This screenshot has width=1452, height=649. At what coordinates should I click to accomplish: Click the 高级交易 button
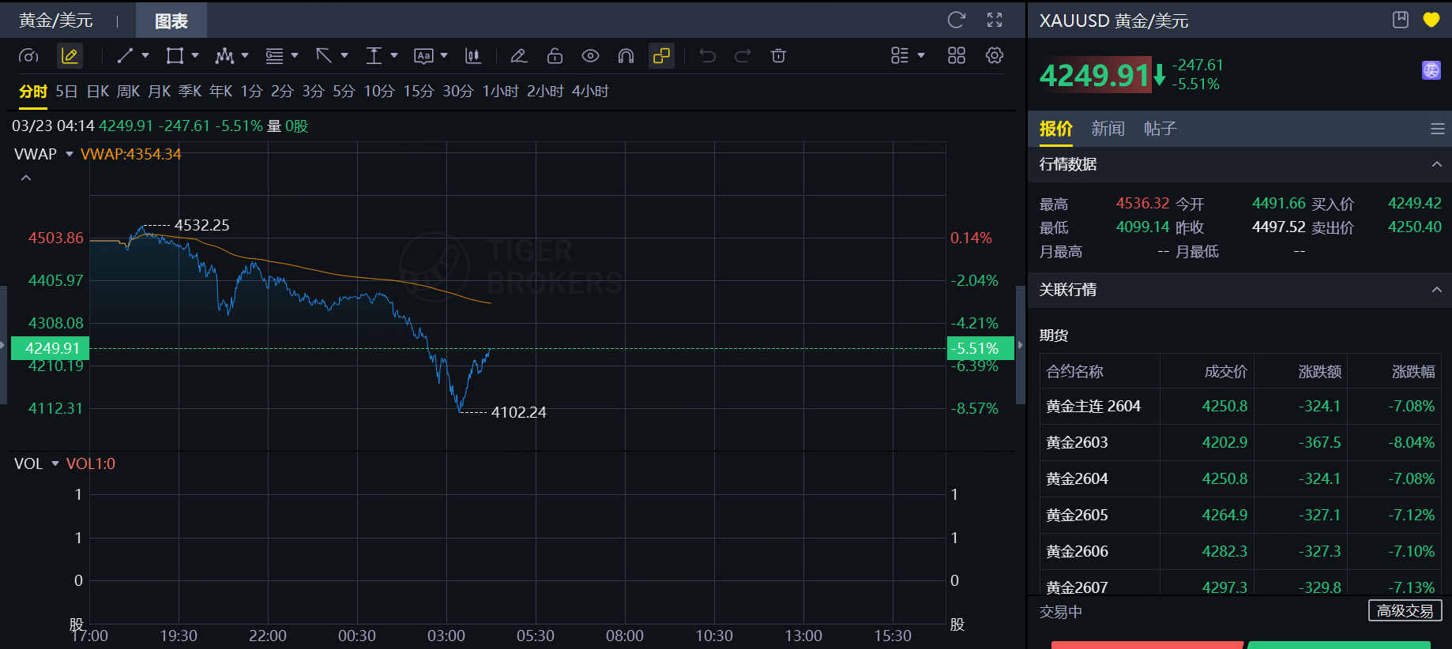click(1405, 611)
